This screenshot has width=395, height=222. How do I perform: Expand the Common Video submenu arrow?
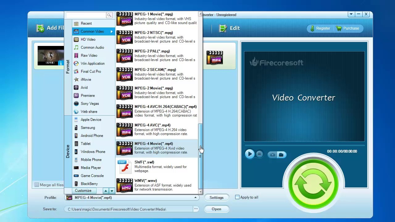(112, 31)
